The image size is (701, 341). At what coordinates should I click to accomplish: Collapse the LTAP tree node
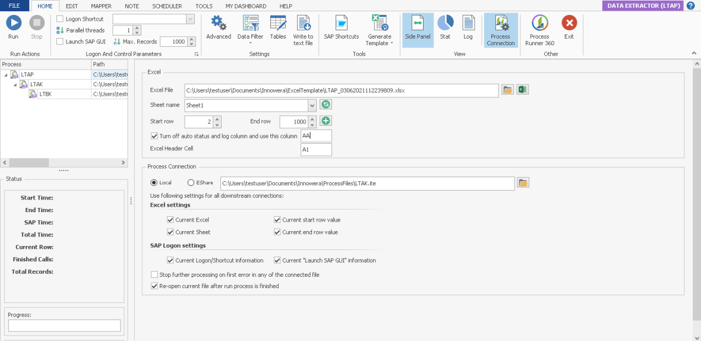pyautogui.click(x=5, y=75)
